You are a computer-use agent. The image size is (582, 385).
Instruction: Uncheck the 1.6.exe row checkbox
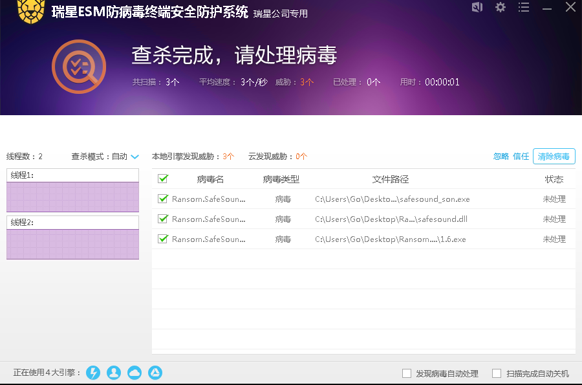pyautogui.click(x=162, y=239)
